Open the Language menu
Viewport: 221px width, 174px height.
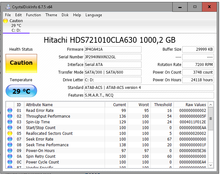(x=93, y=15)
